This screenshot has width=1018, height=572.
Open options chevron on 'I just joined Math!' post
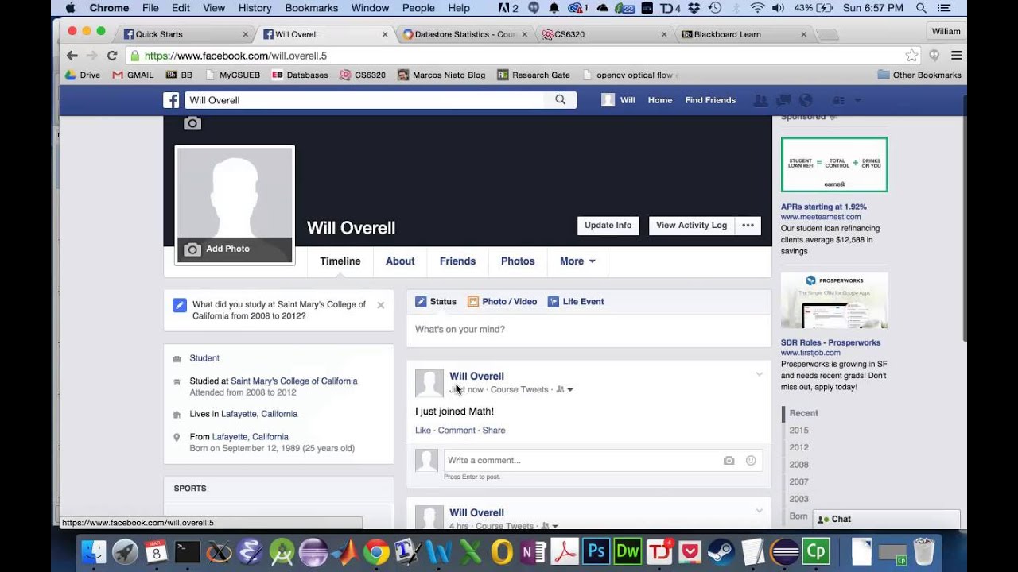coord(759,374)
